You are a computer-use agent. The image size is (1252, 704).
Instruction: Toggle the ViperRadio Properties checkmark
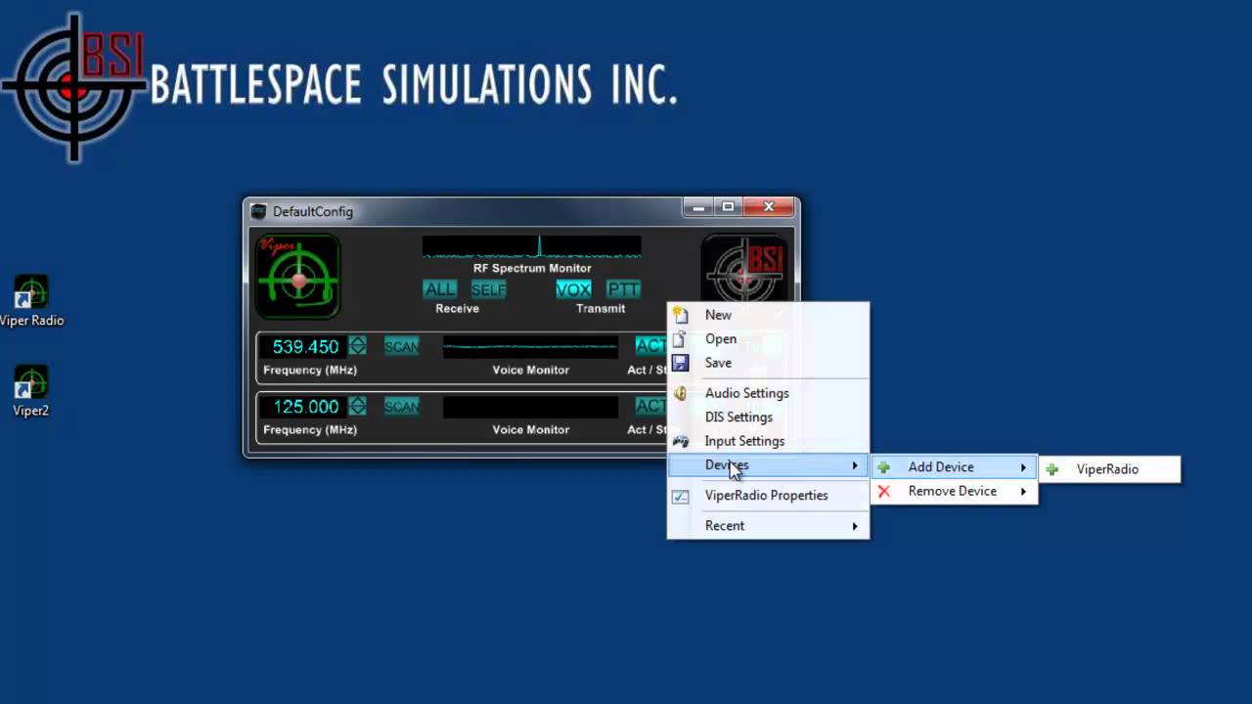[681, 496]
